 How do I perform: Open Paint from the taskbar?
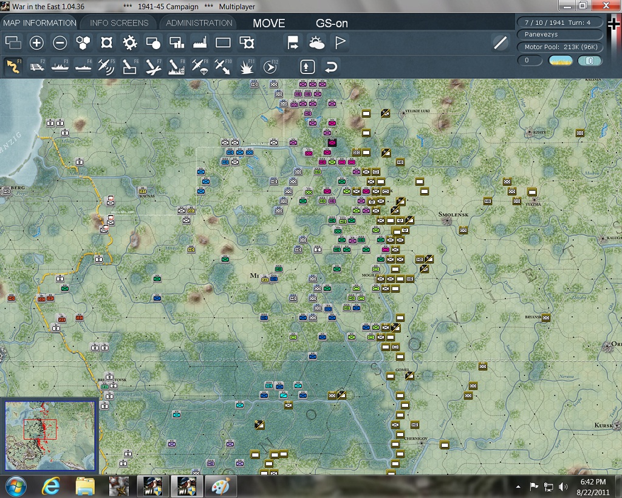click(220, 486)
